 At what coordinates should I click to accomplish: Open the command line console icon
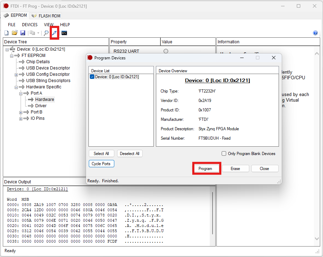[x=64, y=33]
